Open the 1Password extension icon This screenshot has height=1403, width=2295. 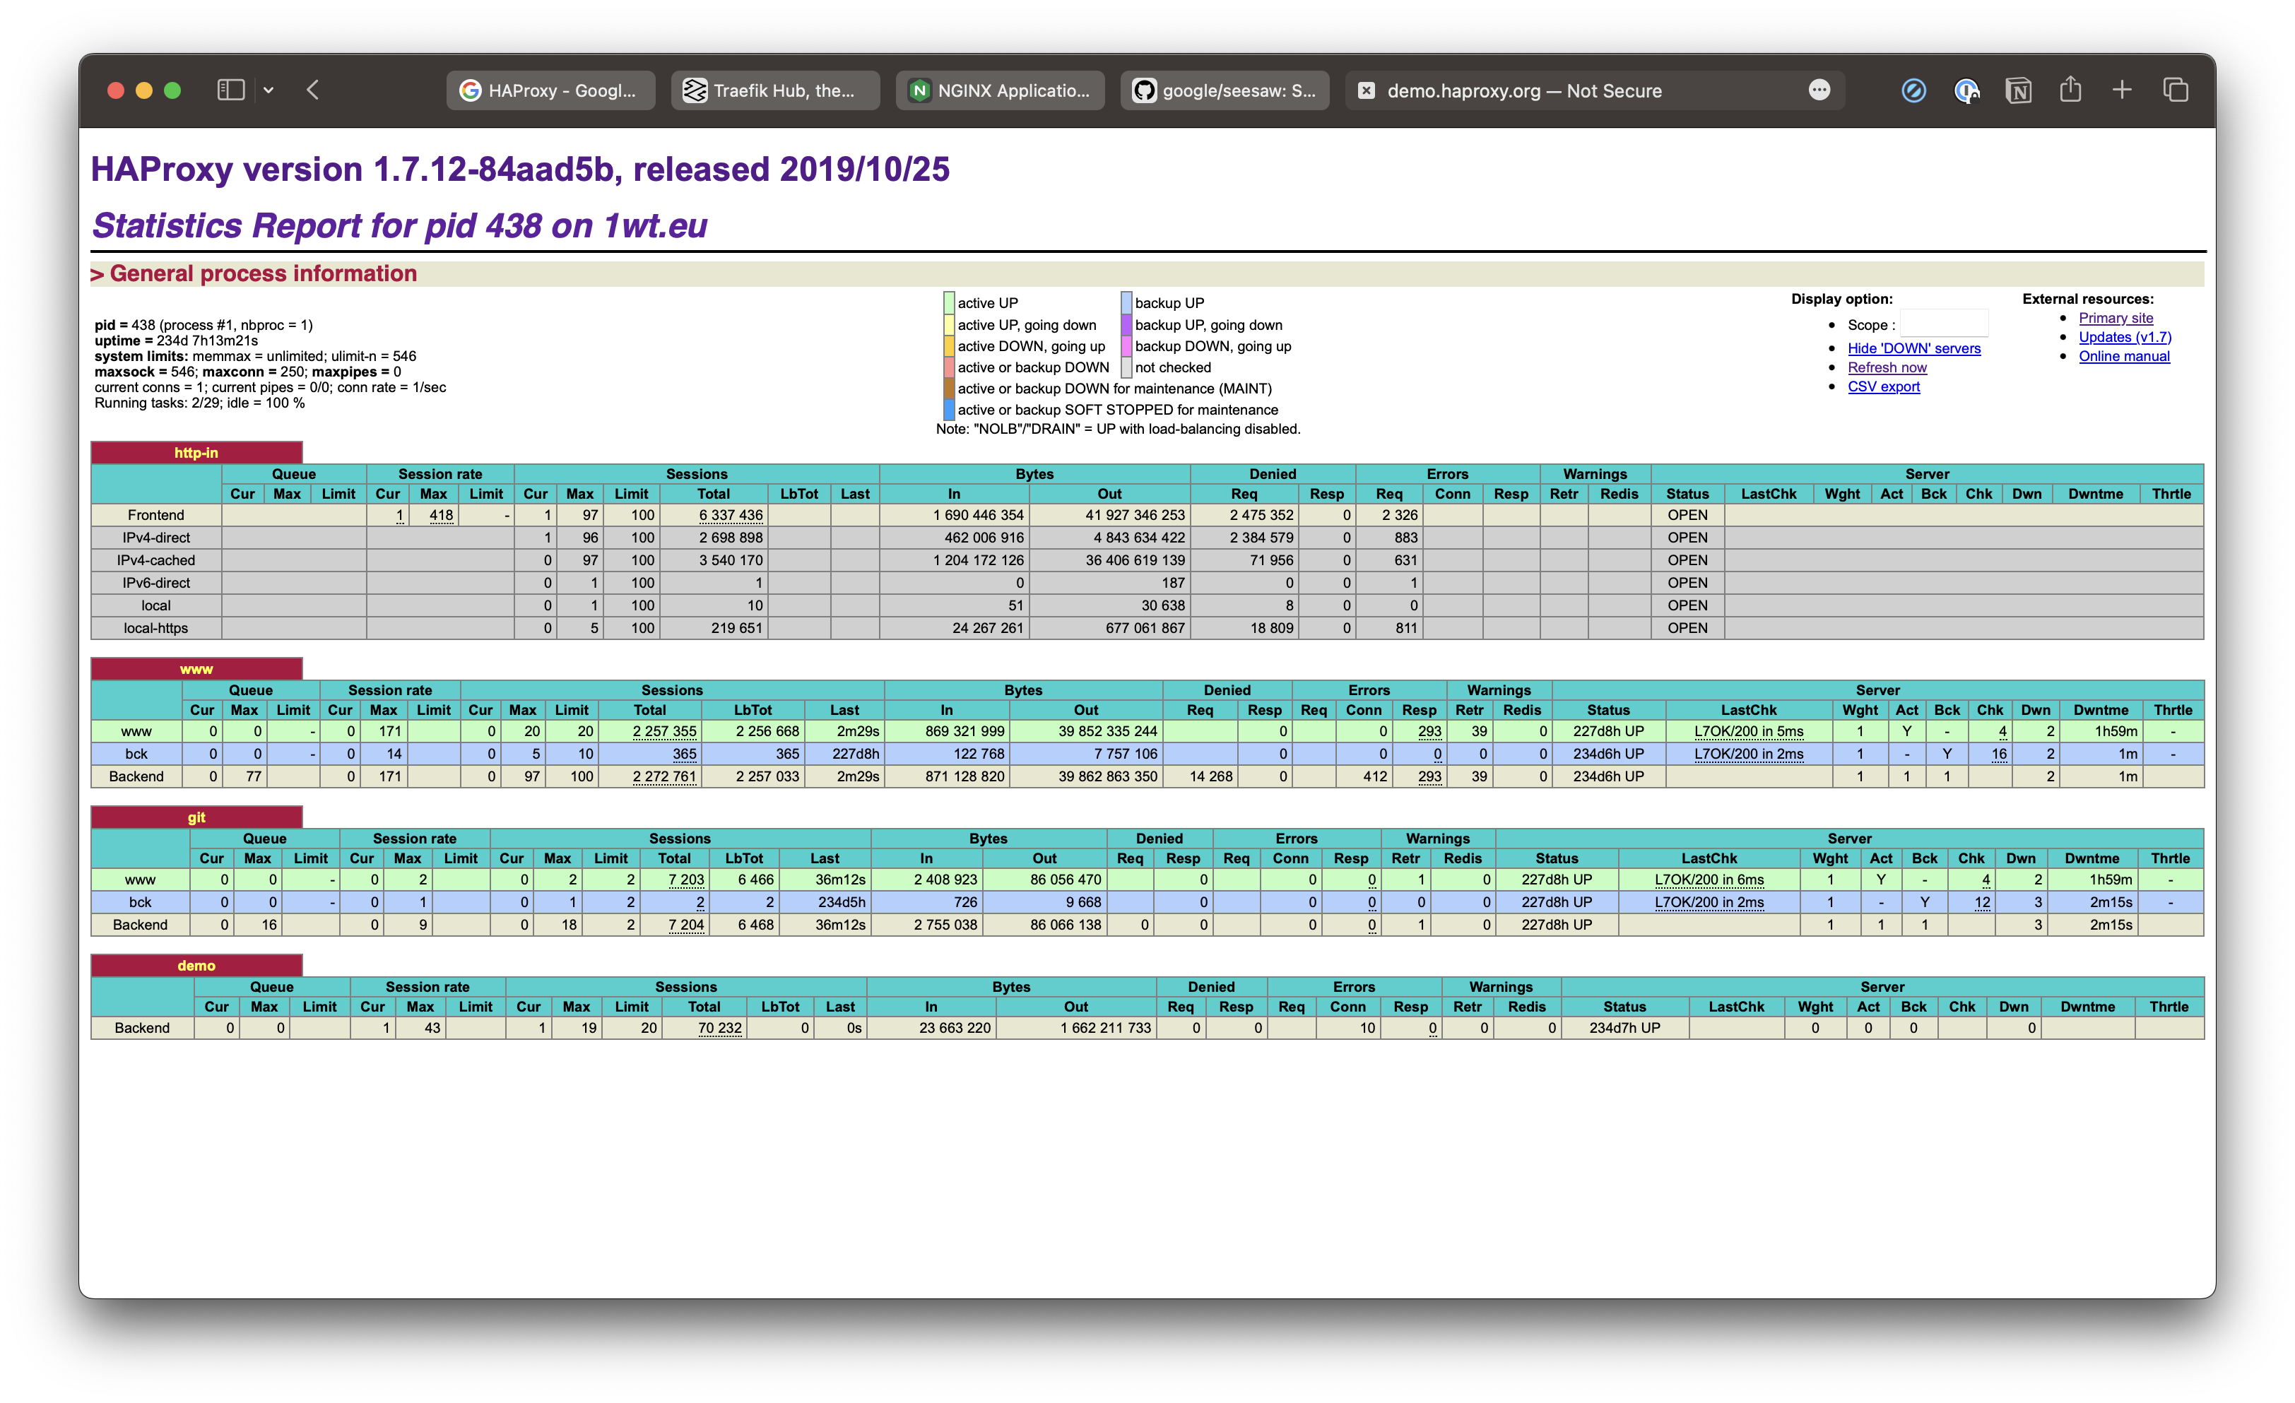click(1966, 90)
